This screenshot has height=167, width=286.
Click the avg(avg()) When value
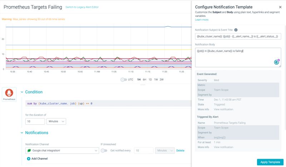[x=220, y=137]
